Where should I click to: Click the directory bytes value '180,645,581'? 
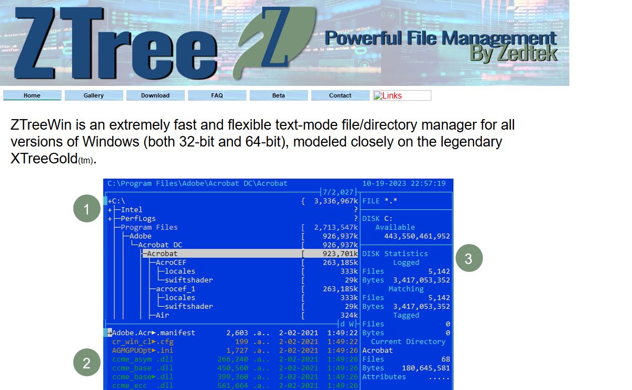[426, 368]
